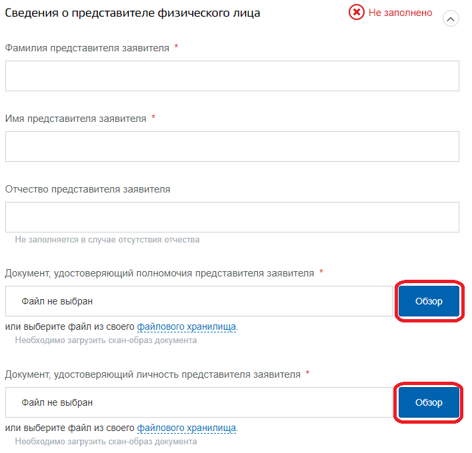The width and height of the screenshot is (472, 453).
Task: Focus the Отчество представителя заявителя input field
Action: coord(232,217)
